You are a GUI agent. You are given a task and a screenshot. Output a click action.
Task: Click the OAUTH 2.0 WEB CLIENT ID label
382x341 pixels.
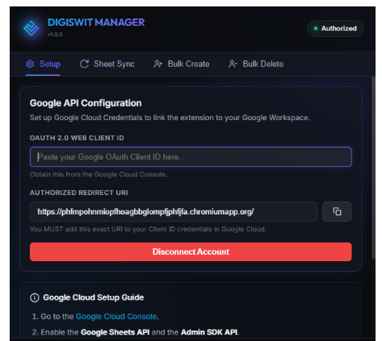pos(77,138)
